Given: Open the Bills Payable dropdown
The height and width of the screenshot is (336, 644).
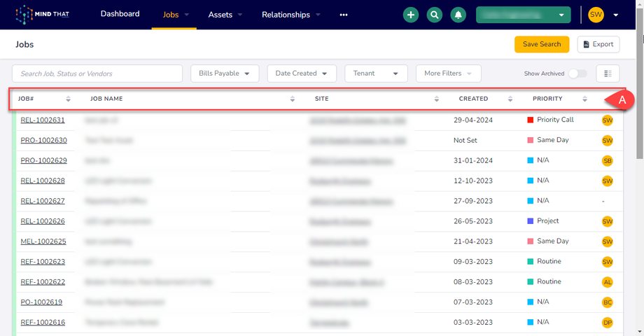Looking at the screenshot, I should [x=225, y=73].
